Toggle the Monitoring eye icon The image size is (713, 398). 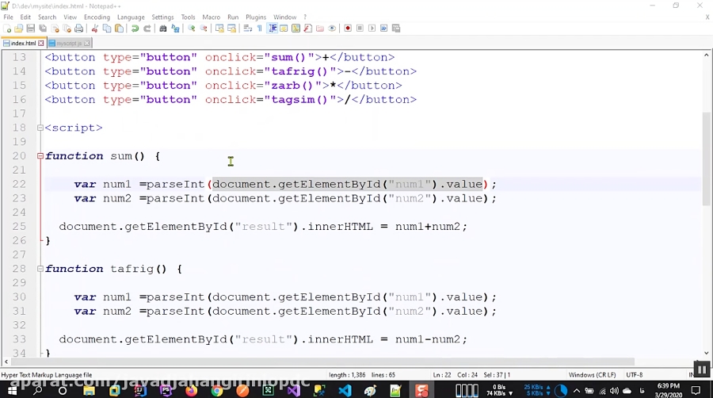[x=333, y=29]
